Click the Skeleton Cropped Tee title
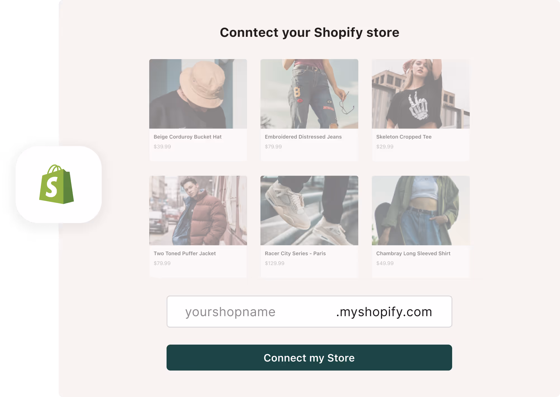 point(404,137)
